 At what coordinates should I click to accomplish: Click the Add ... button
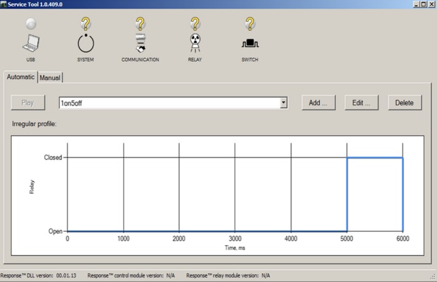tap(318, 103)
